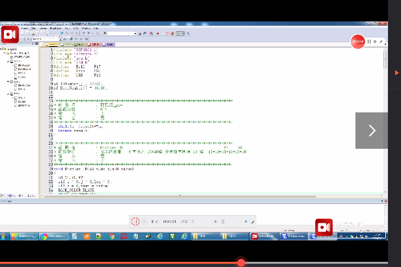401x267 pixels.
Task: Open the SVCS menu
Action: (x=76, y=29)
